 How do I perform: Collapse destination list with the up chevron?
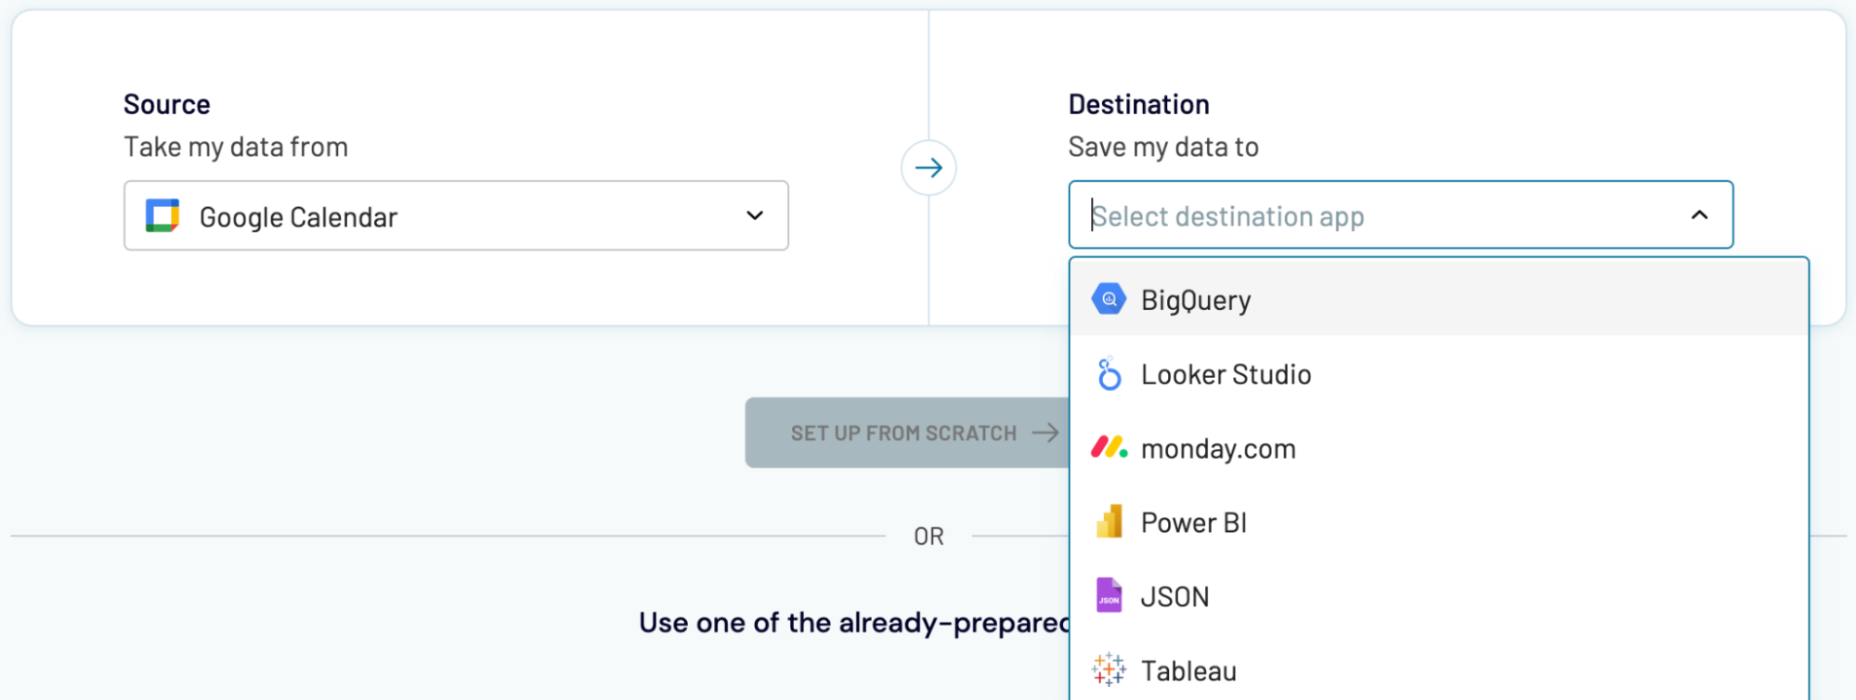tap(1699, 215)
